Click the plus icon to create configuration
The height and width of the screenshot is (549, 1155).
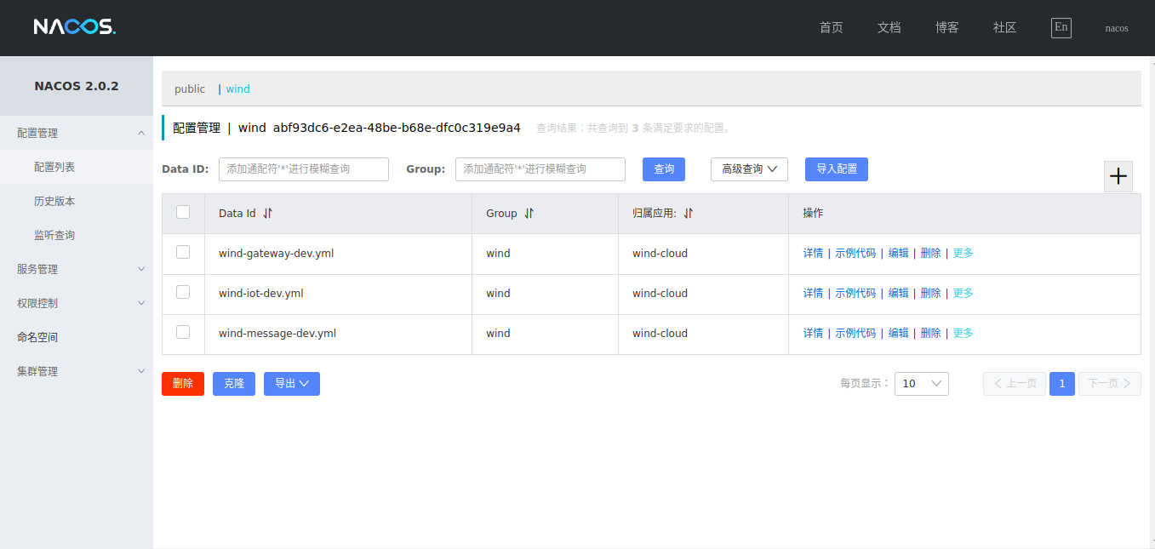tap(1118, 176)
